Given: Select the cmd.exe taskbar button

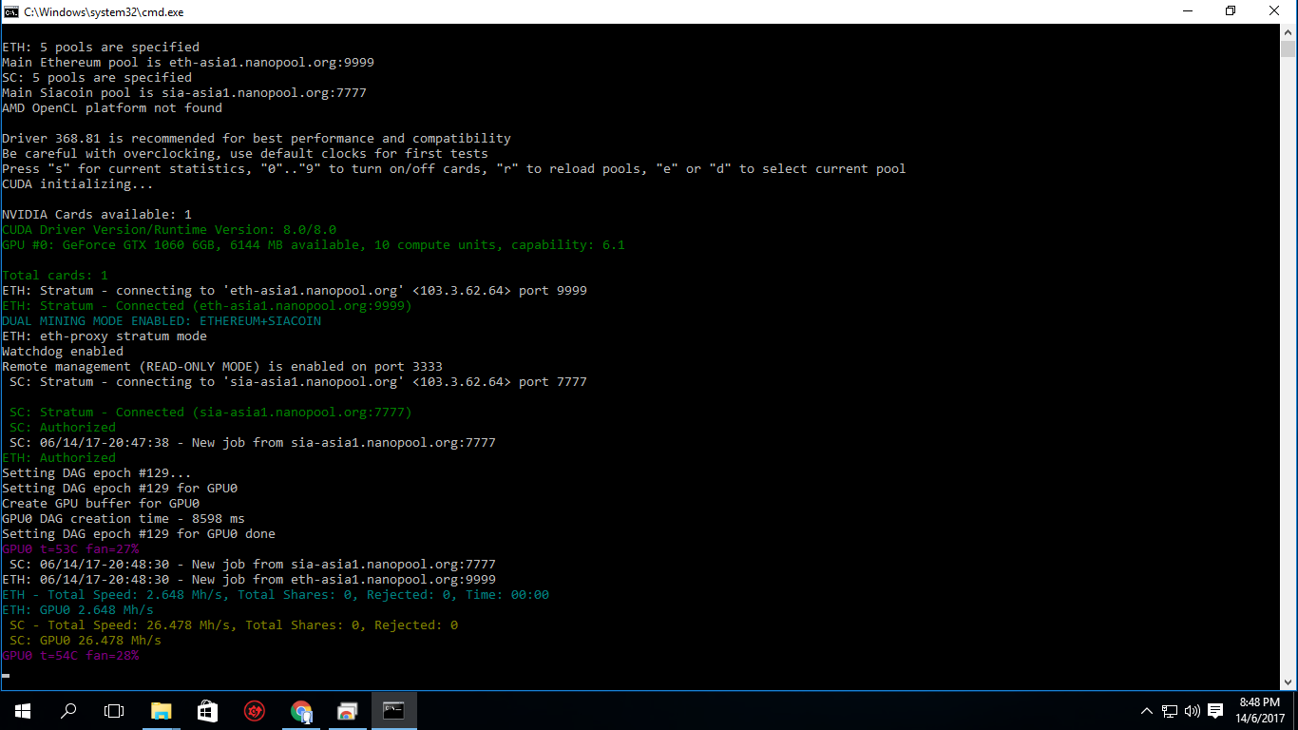Looking at the screenshot, I should click(x=393, y=711).
